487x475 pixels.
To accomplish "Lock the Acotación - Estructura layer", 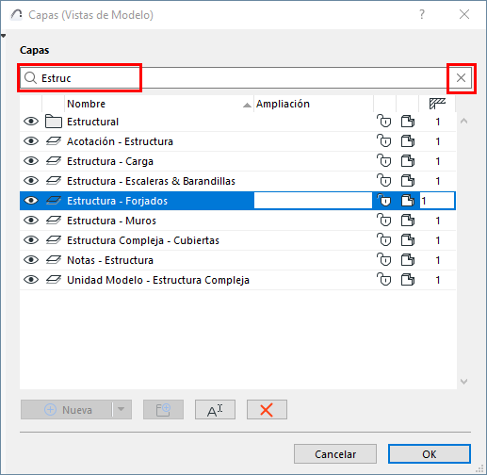I will coord(384,141).
